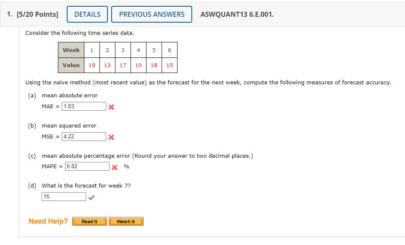Click the Need Help? link

[x=47, y=221]
